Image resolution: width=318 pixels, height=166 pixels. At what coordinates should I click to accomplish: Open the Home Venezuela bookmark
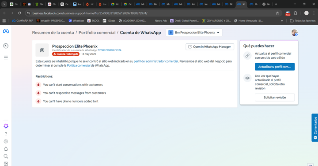point(248,21)
